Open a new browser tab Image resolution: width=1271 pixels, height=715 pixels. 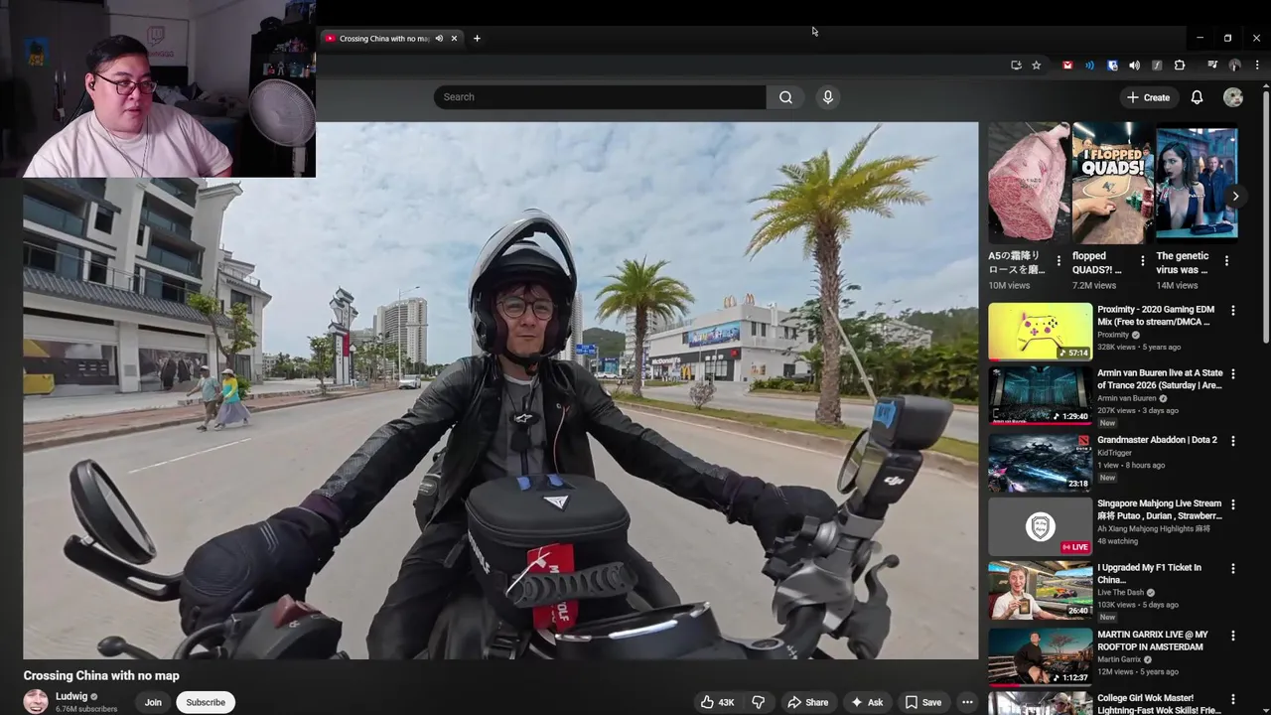coord(477,39)
